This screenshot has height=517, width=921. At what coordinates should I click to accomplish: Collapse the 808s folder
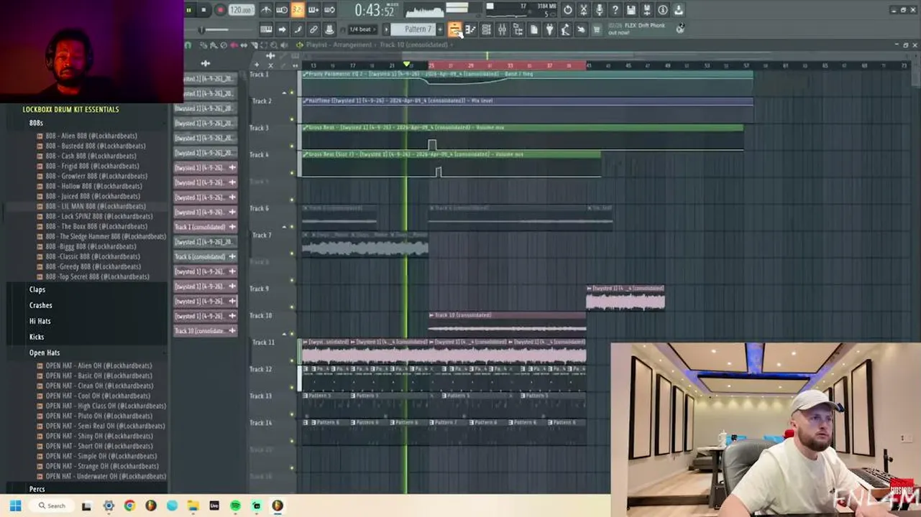36,123
